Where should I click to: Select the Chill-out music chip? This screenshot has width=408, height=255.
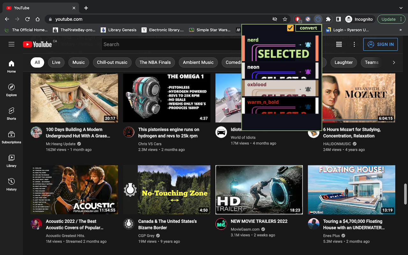point(112,62)
